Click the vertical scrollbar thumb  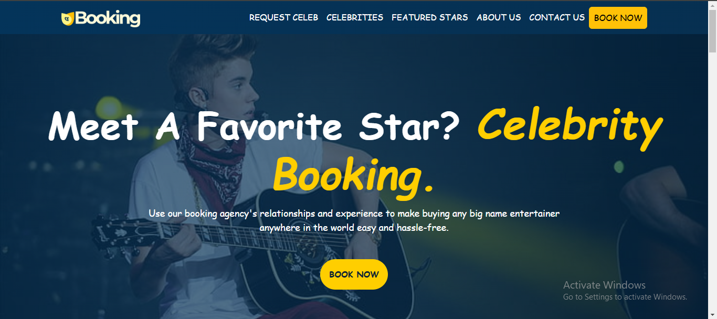[x=712, y=31]
